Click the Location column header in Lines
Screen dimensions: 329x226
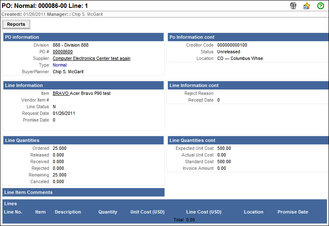[253, 212]
